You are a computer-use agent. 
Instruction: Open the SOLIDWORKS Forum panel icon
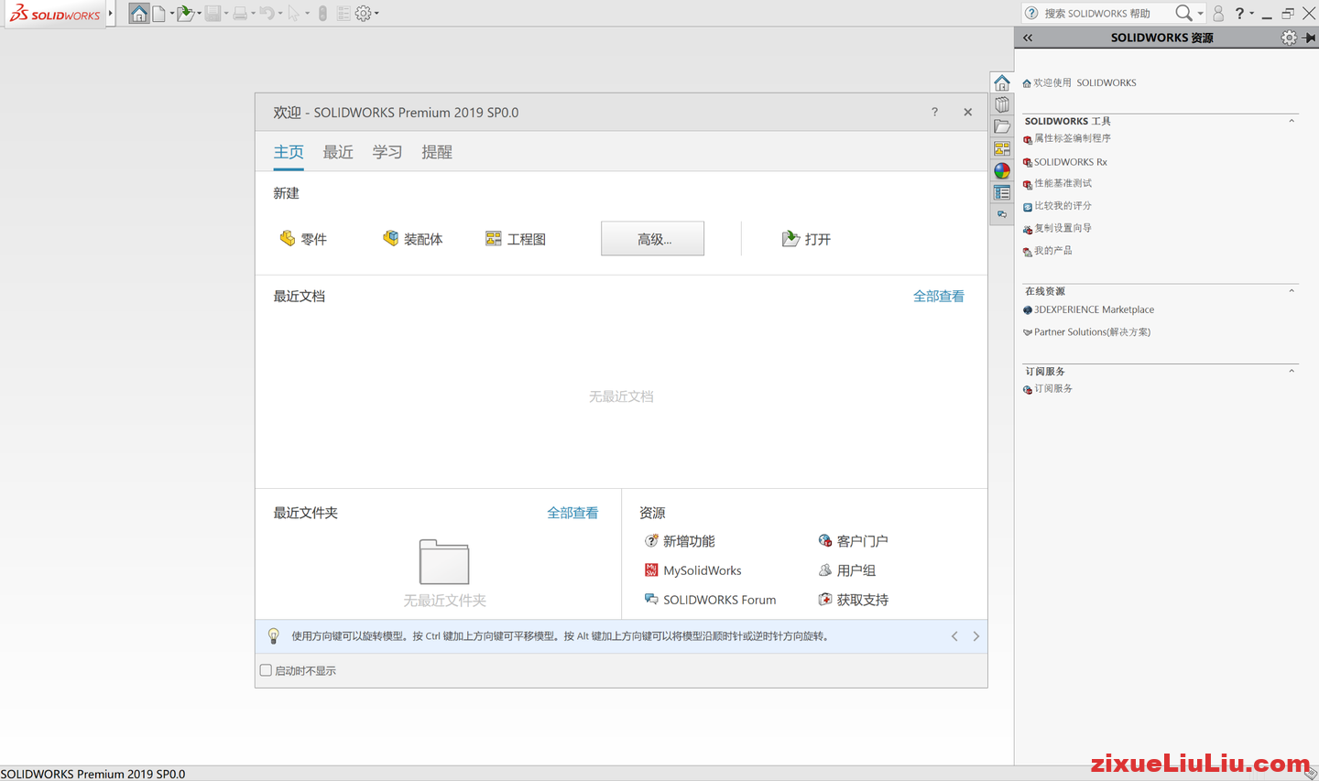(1001, 213)
